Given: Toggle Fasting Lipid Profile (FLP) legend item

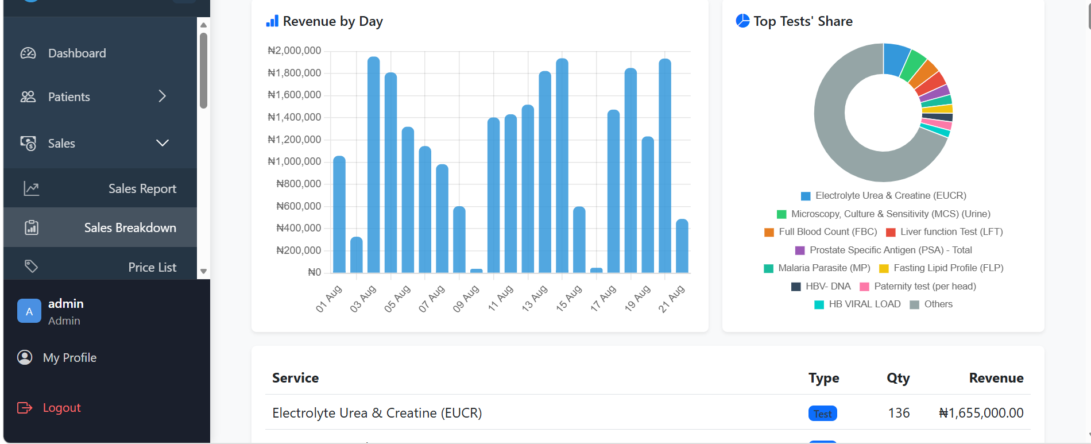Looking at the screenshot, I should 941,268.
